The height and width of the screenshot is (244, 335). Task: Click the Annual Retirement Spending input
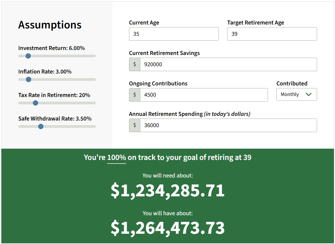(228, 125)
